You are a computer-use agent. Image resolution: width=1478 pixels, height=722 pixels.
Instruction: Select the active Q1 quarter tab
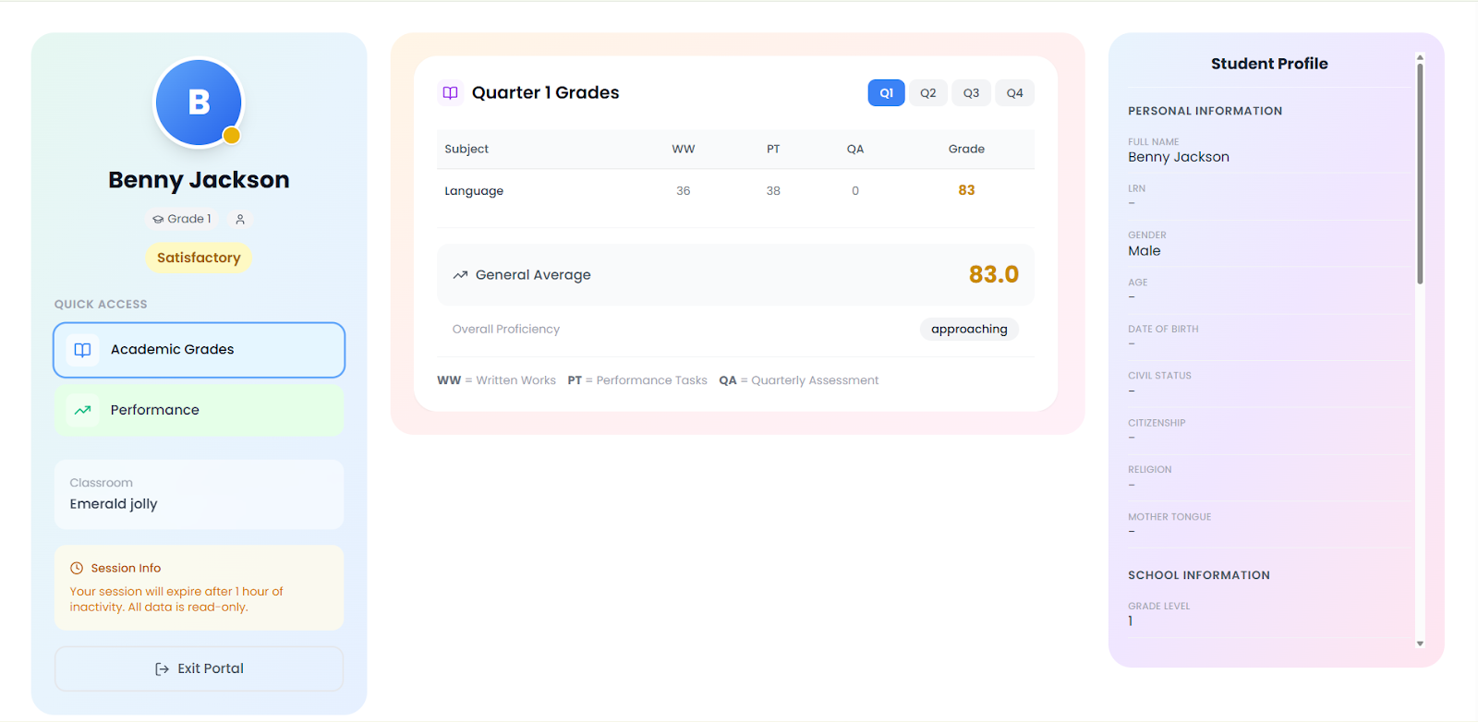coord(886,93)
